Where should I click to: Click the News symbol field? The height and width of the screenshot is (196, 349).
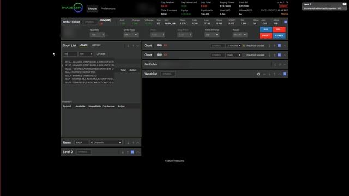point(81,143)
